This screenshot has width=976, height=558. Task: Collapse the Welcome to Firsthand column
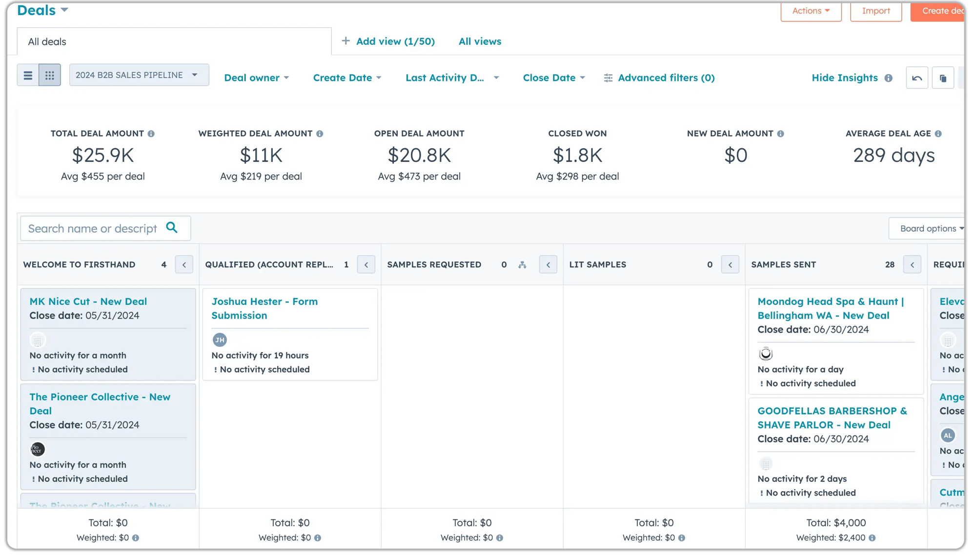tap(184, 264)
